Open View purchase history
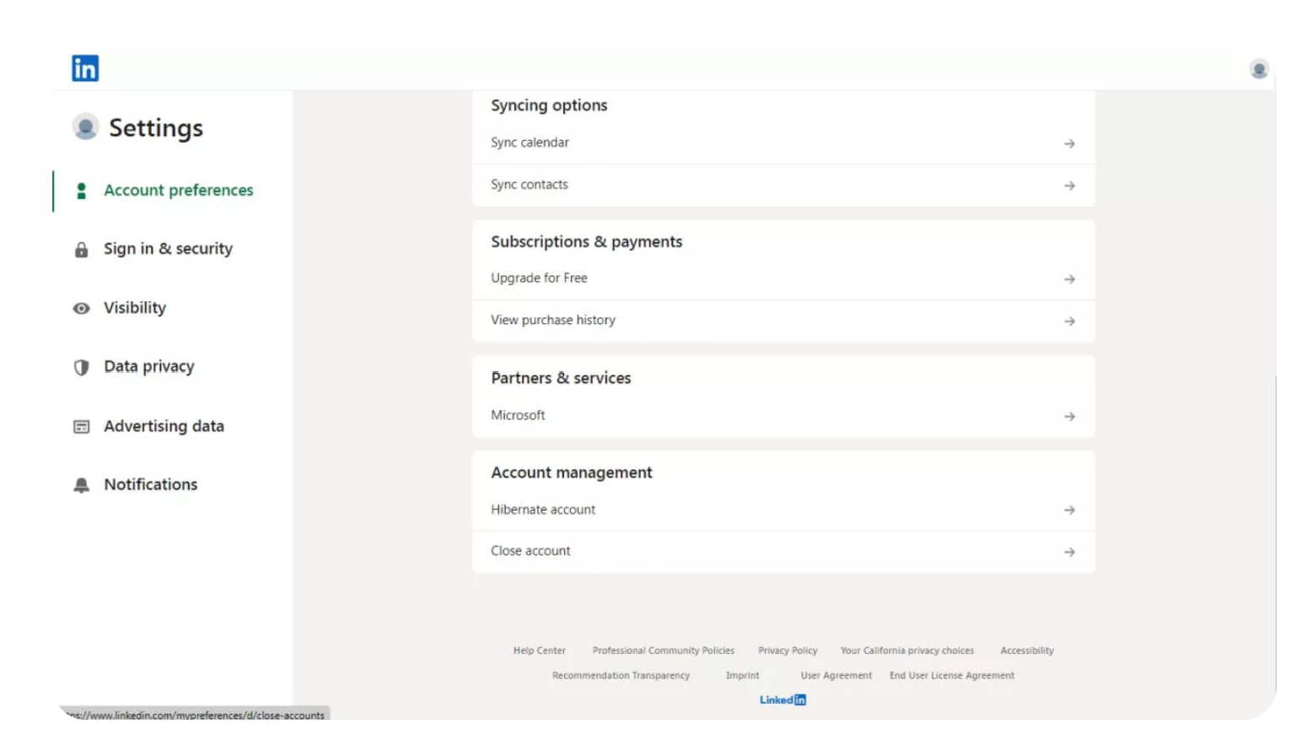The image size is (1302, 741). tap(553, 321)
